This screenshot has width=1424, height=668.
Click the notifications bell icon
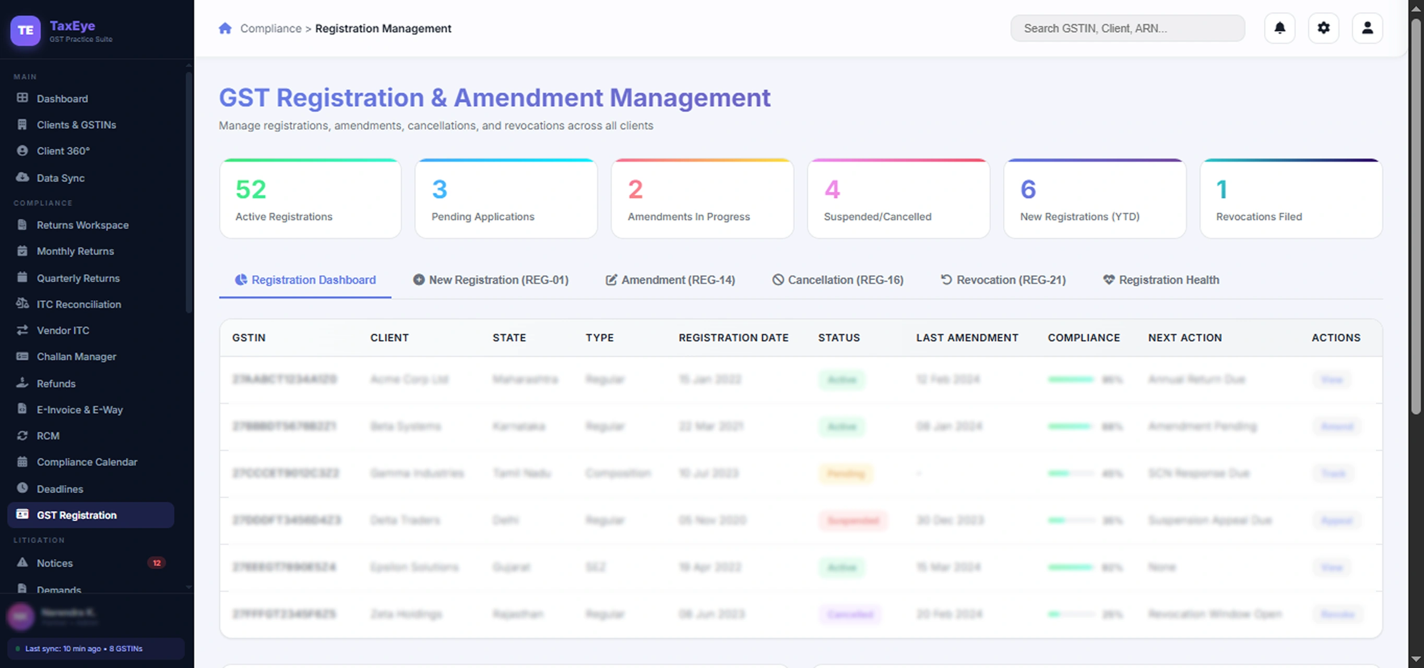point(1279,28)
